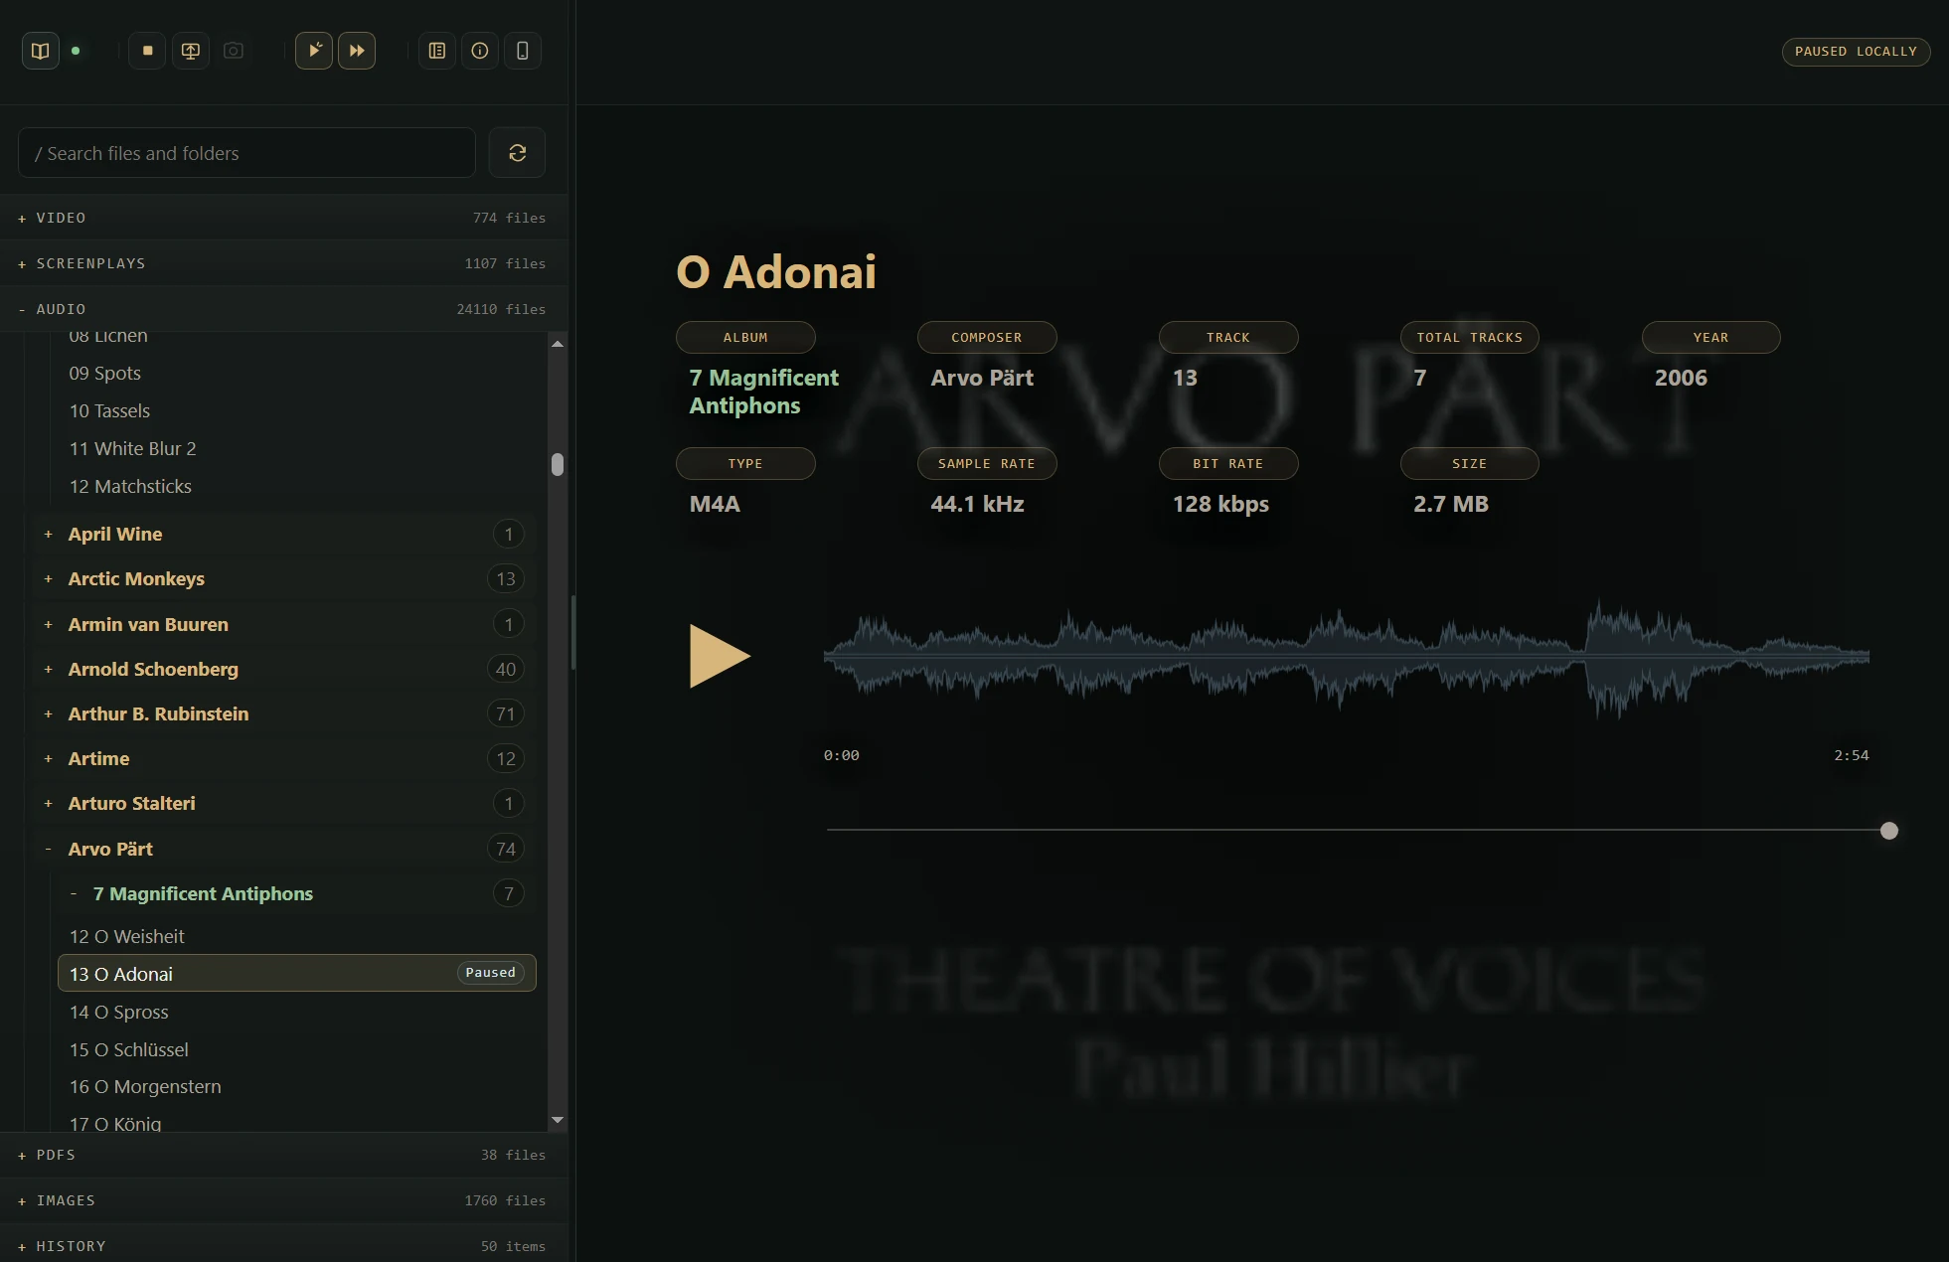Toggle the sidebar panel layout icon
The image size is (1949, 1262).
pyautogui.click(x=436, y=51)
